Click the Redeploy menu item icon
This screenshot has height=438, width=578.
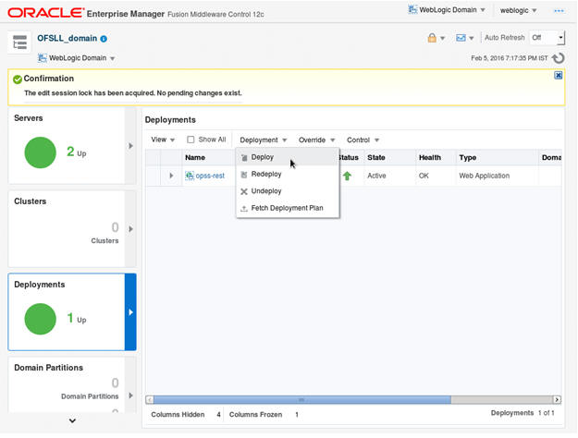[x=244, y=175]
